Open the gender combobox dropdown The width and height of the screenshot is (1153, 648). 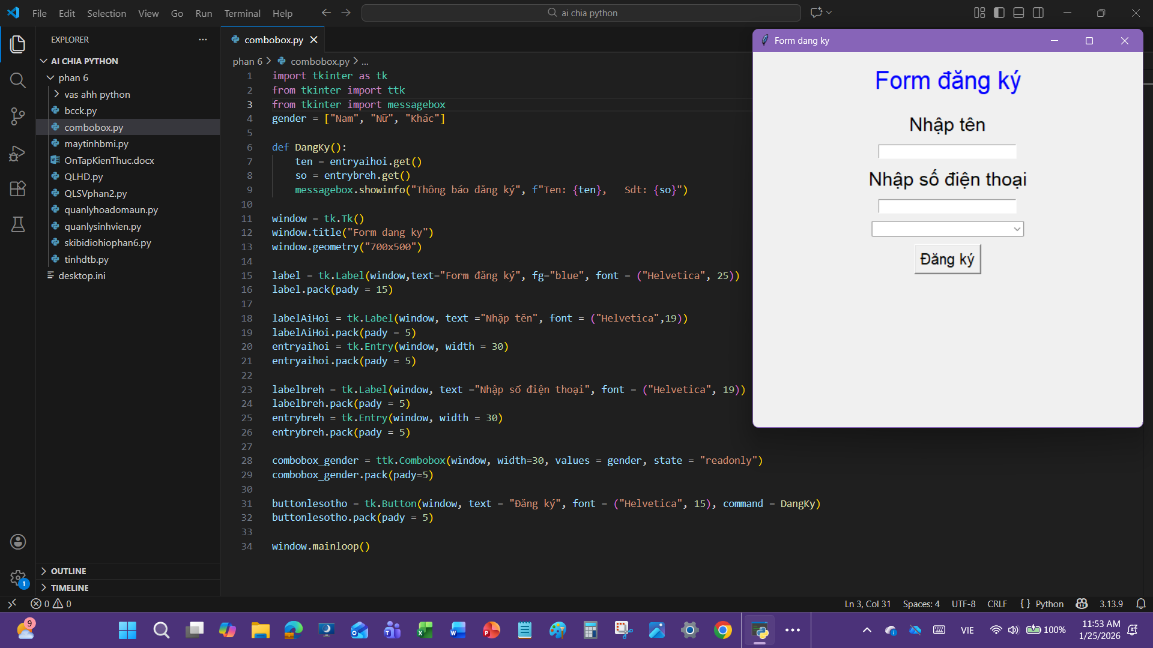tap(1017, 229)
